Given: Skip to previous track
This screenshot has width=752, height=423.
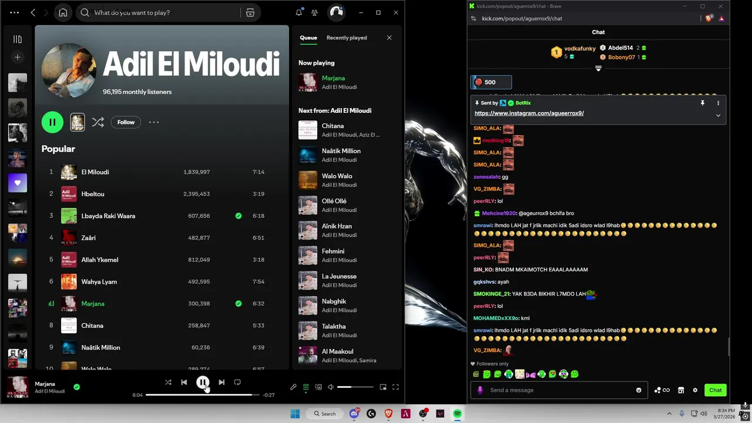Looking at the screenshot, I should pyautogui.click(x=184, y=382).
